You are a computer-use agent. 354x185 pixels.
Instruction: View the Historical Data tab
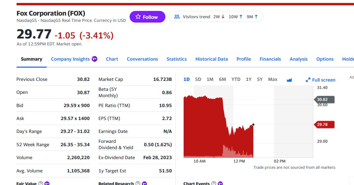[x=211, y=59]
